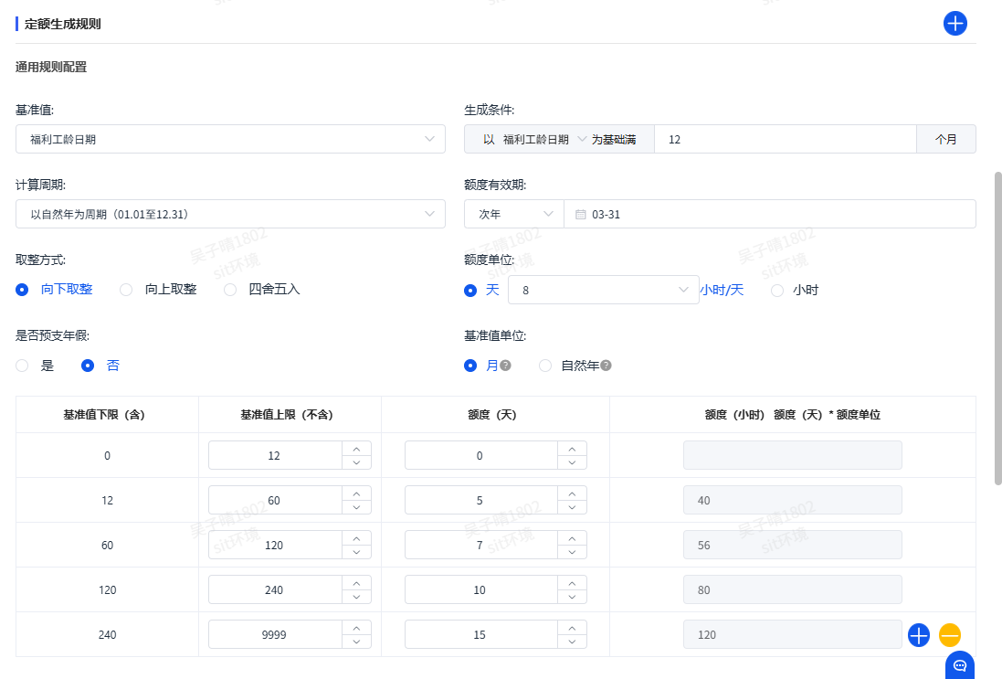Image resolution: width=1002 pixels, height=679 pixels.
Task: Select 小时 as the quota unit
Action: [778, 290]
